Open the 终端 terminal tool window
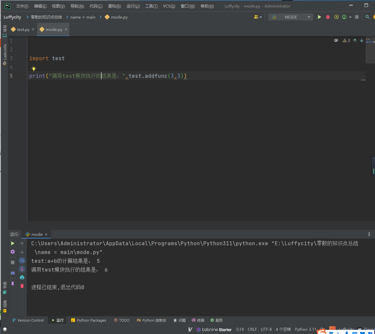This screenshot has width=375, height=334. pyautogui.click(x=198, y=320)
